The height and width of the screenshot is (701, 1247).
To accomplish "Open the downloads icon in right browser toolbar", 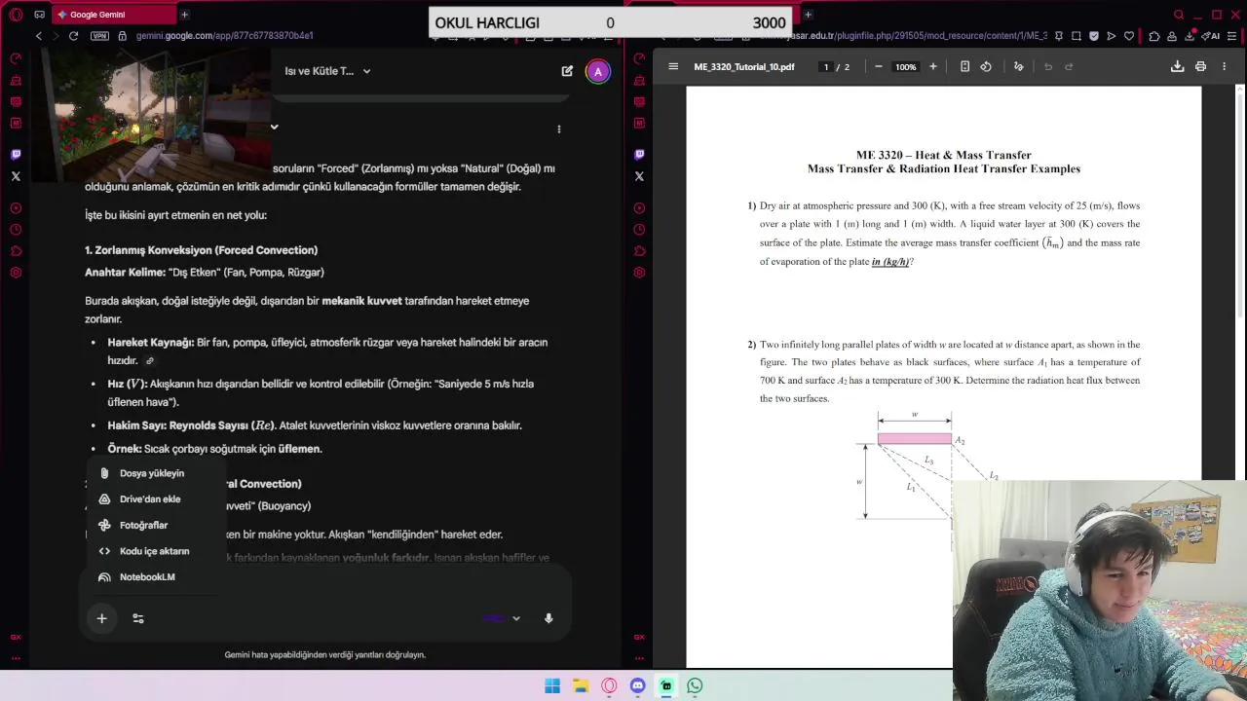I will click(1190, 36).
